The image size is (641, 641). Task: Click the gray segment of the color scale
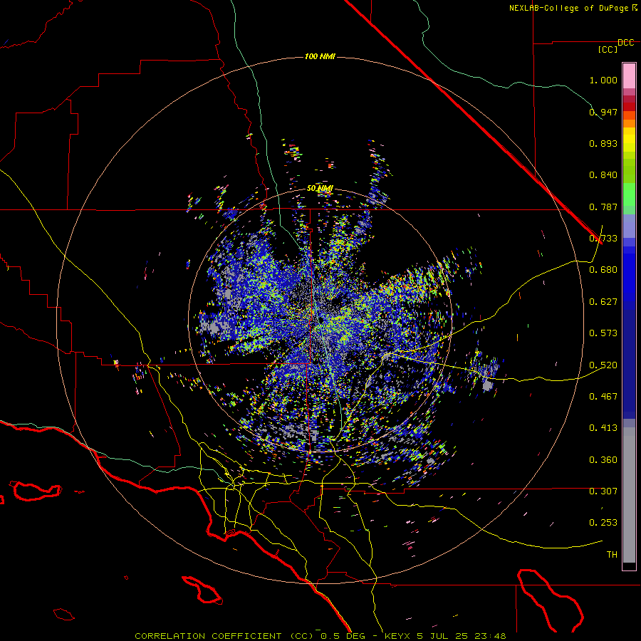[x=629, y=495]
